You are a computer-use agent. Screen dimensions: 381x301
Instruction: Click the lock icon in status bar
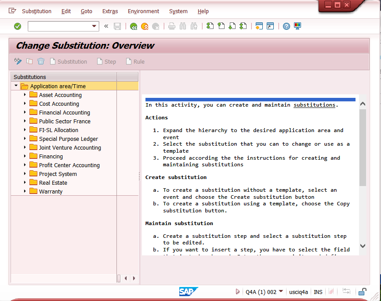click(x=362, y=292)
